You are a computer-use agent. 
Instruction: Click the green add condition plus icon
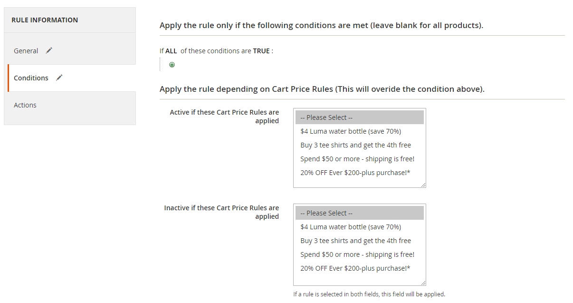pyautogui.click(x=172, y=65)
